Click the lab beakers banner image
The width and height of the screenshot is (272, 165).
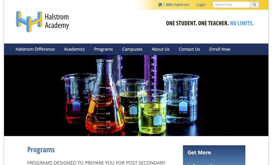point(136,95)
